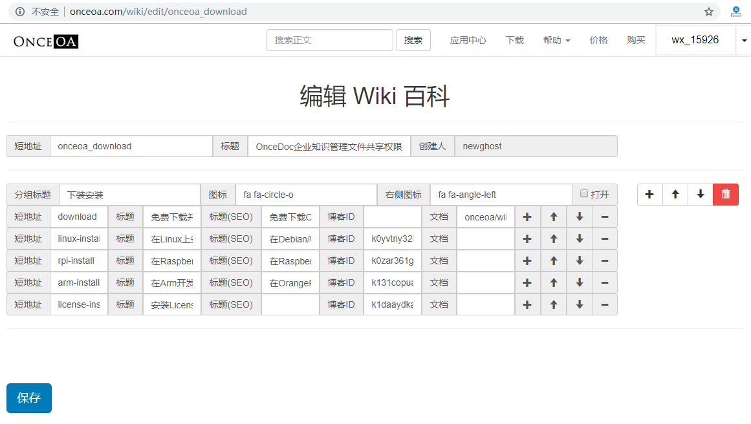Move the group down with the arrow beside the trash
Viewport: 751px width, 424px height.
[x=701, y=195]
